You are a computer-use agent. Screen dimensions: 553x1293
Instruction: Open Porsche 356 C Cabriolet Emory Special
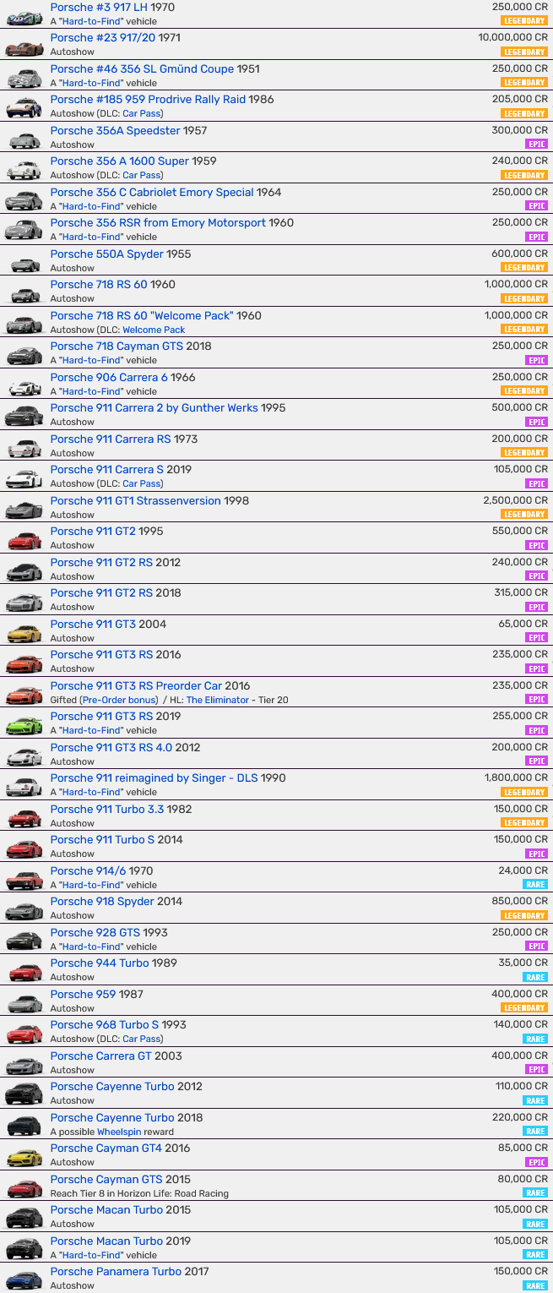click(x=152, y=192)
